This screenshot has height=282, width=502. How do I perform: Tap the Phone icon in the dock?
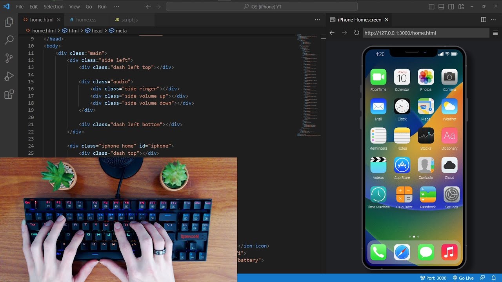tap(378, 252)
